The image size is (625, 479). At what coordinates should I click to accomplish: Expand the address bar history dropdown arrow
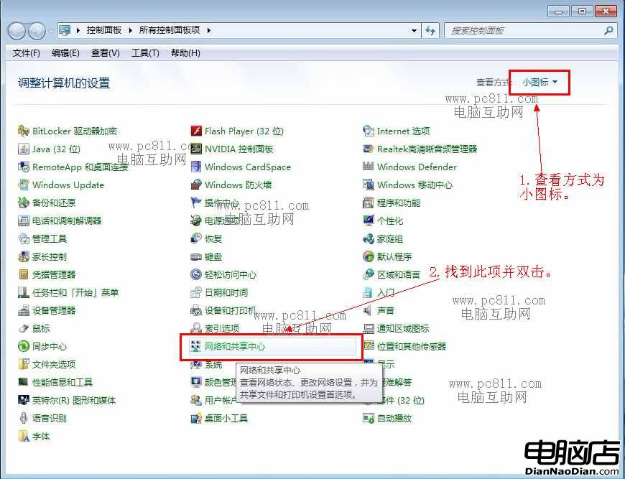click(414, 30)
